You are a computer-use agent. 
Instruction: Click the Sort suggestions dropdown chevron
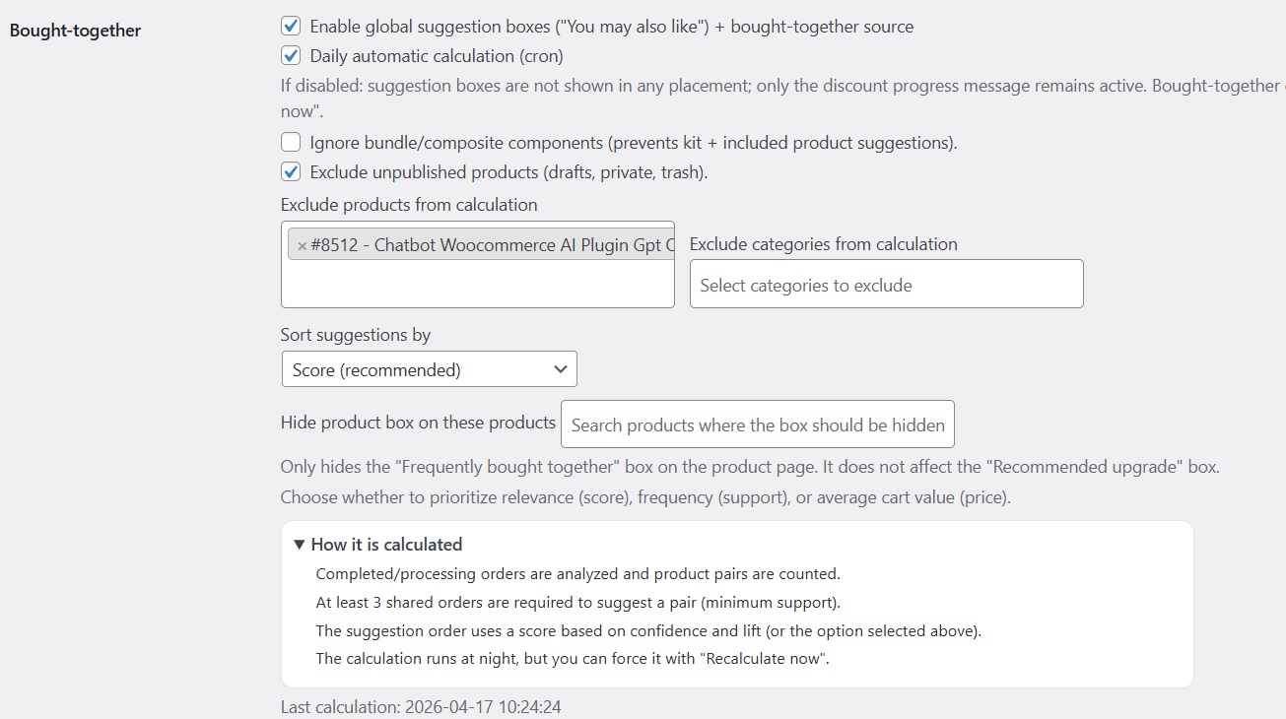[561, 369]
